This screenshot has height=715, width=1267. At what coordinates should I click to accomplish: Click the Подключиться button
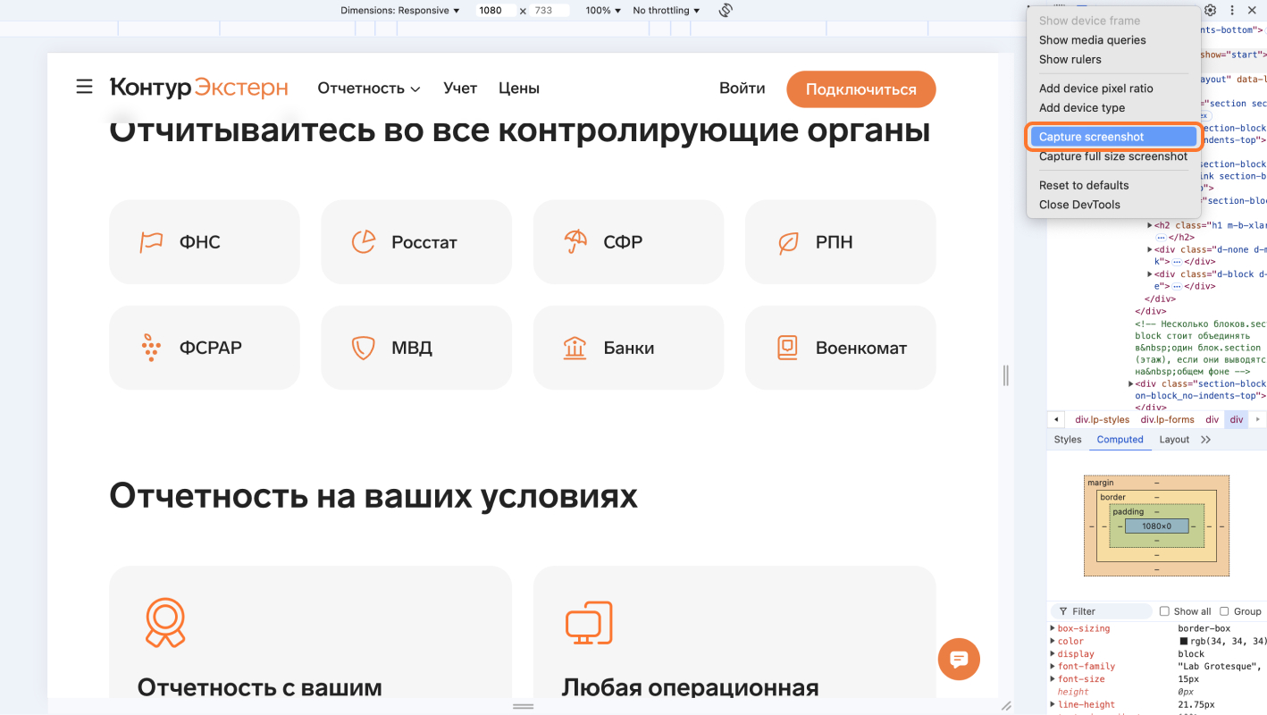click(x=861, y=88)
